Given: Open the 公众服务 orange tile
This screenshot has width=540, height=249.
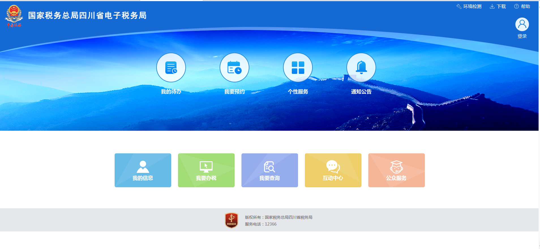Looking at the screenshot, I should coord(397,170).
